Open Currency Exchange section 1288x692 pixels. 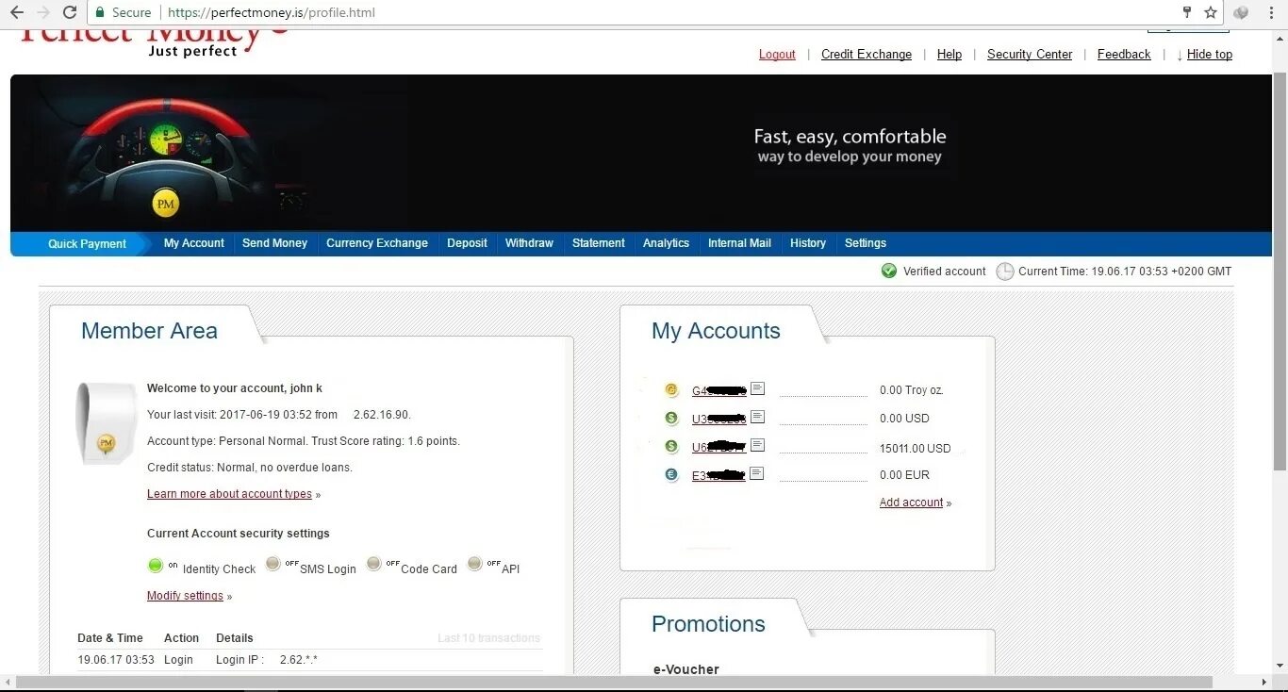pyautogui.click(x=377, y=243)
